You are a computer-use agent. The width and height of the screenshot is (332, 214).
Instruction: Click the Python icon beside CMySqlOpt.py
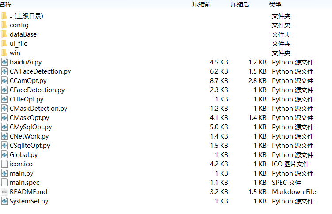[x=4, y=127]
